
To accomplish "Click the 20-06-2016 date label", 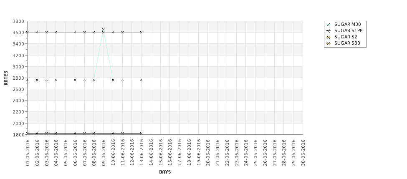I will (208, 153).
